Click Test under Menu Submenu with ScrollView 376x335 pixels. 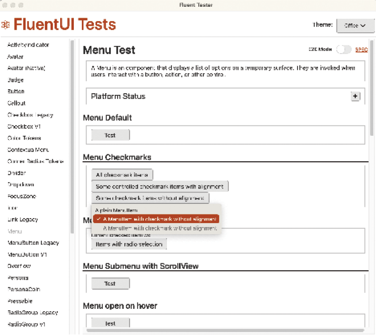pyautogui.click(x=110, y=284)
